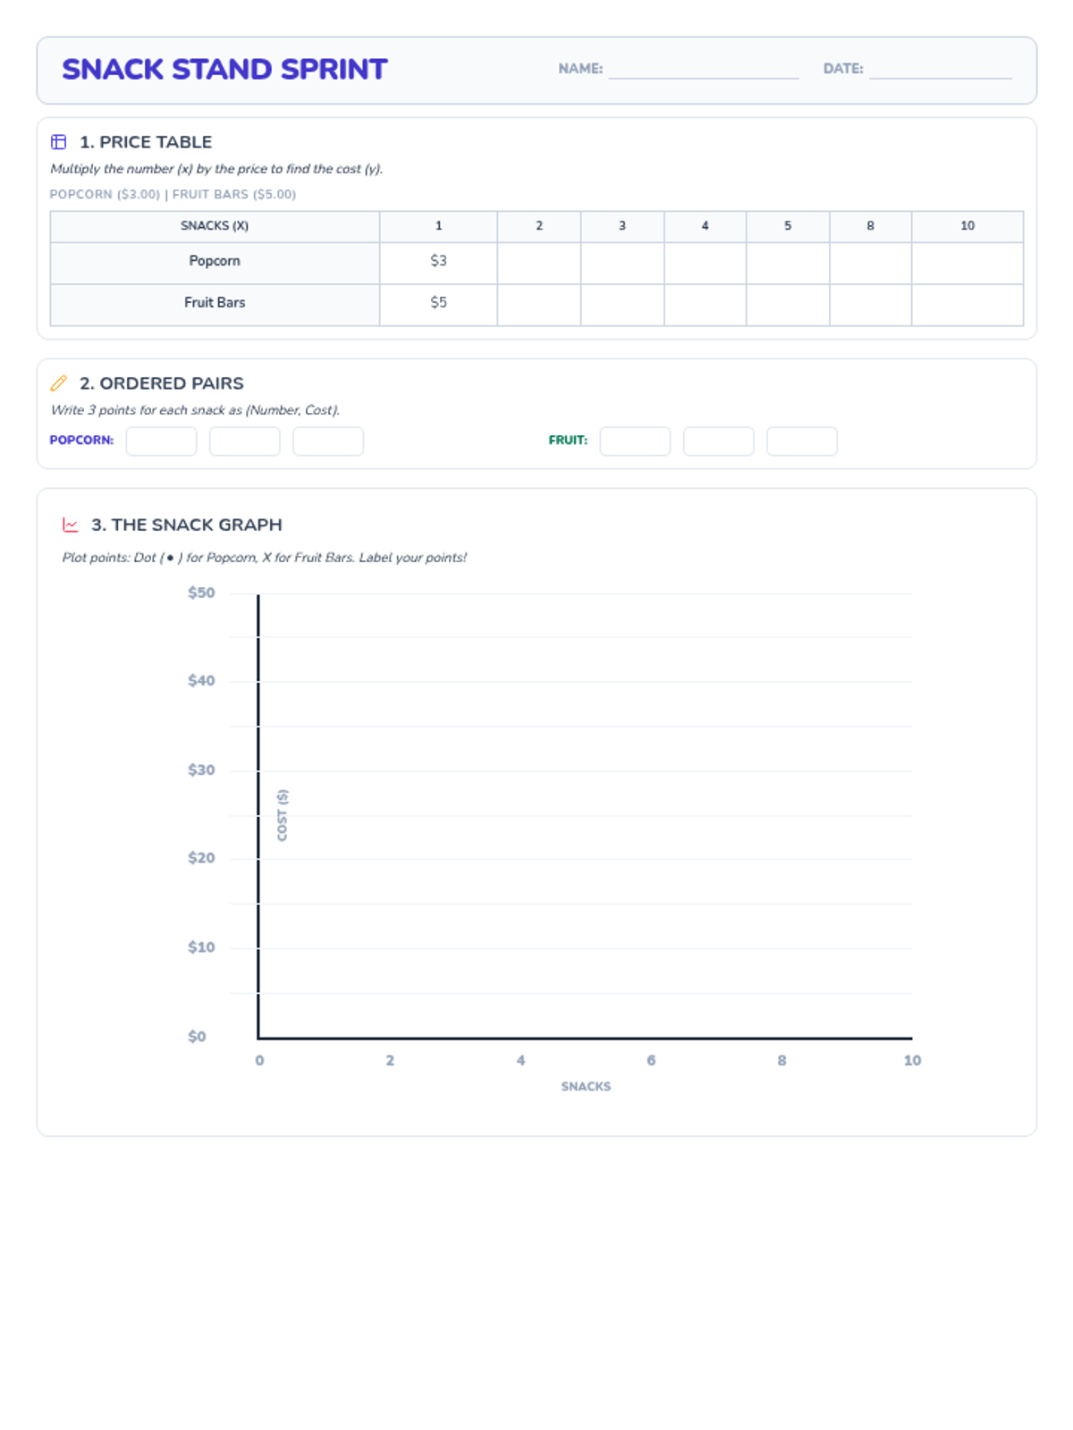Click second Fruit ordered pair box
The image size is (1073, 1430).
[x=719, y=442]
